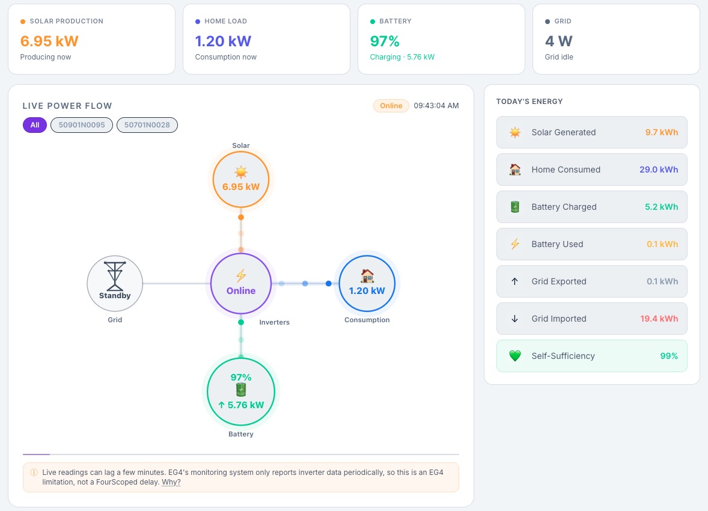Click the 5.76 kW value in the Battery node
The height and width of the screenshot is (511, 708).
pos(241,405)
